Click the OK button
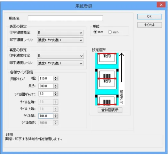 pyautogui.click(x=149, y=17)
